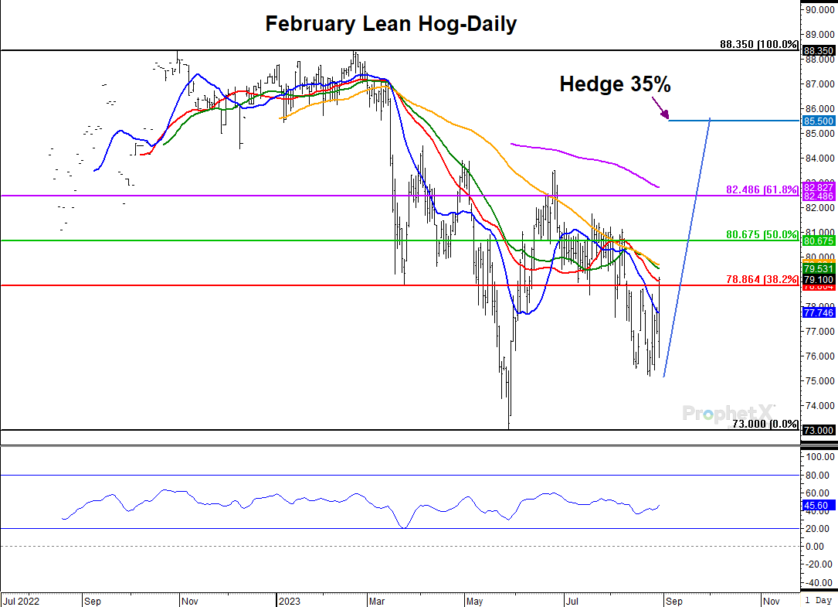Click the 90.000 price axis label
The width and height of the screenshot is (838, 607).
[x=819, y=9]
